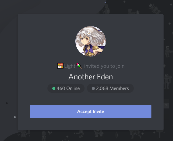This screenshot has height=141, width=173.
Task: Click the sparkle star at top of background
Action: 124,2
